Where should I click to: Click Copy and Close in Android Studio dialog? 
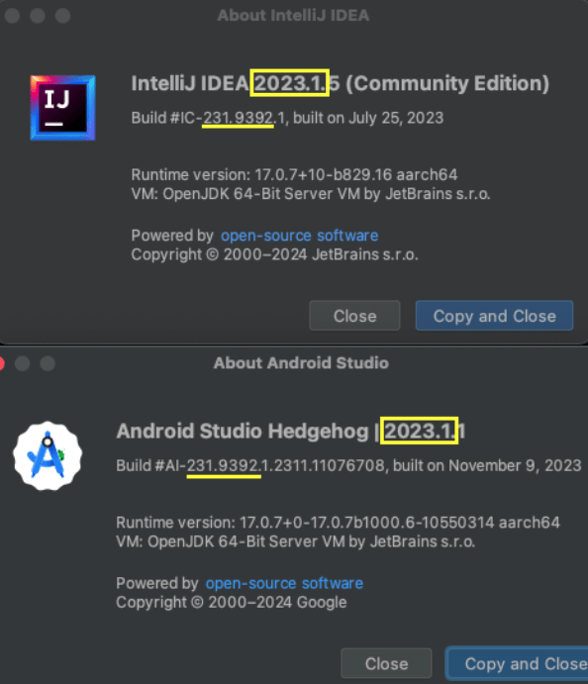(519, 663)
